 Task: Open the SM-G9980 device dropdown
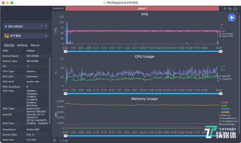click(46, 26)
